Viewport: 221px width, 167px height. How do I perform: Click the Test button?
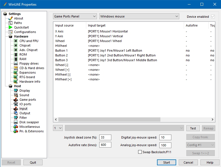coord(193,128)
